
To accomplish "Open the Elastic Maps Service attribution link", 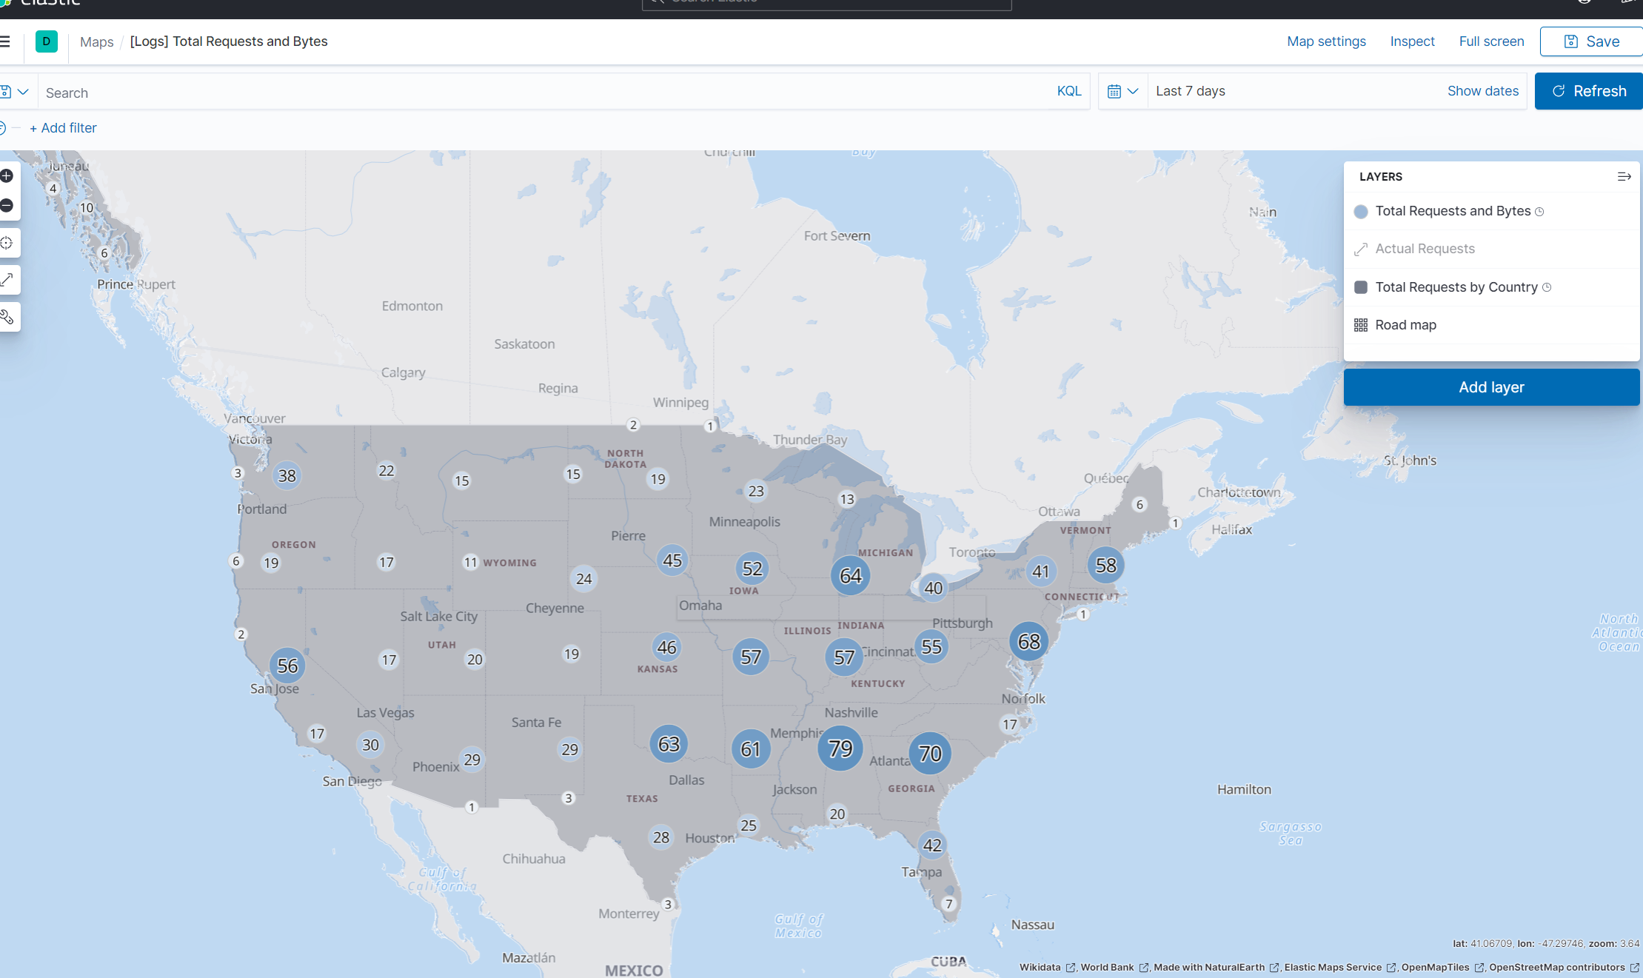I will (1340, 967).
